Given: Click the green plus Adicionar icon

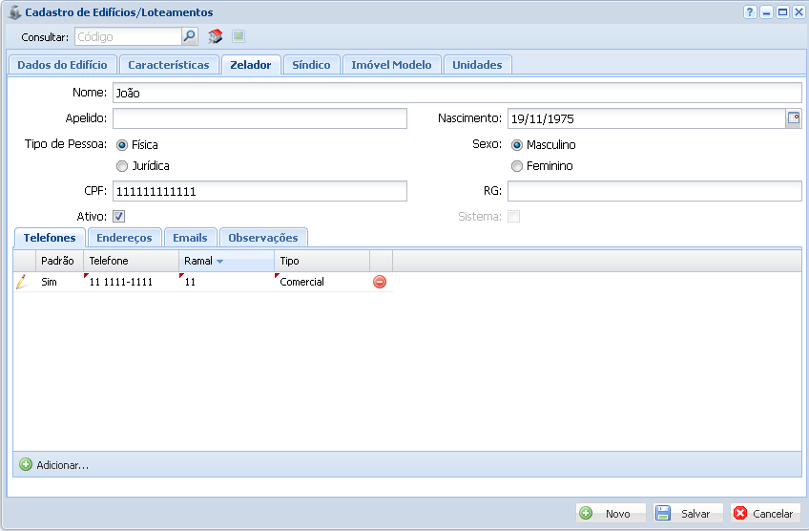Looking at the screenshot, I should click(x=26, y=465).
